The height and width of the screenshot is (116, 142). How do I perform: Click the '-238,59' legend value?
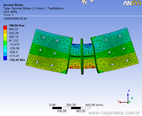pyautogui.click(x=14, y=48)
